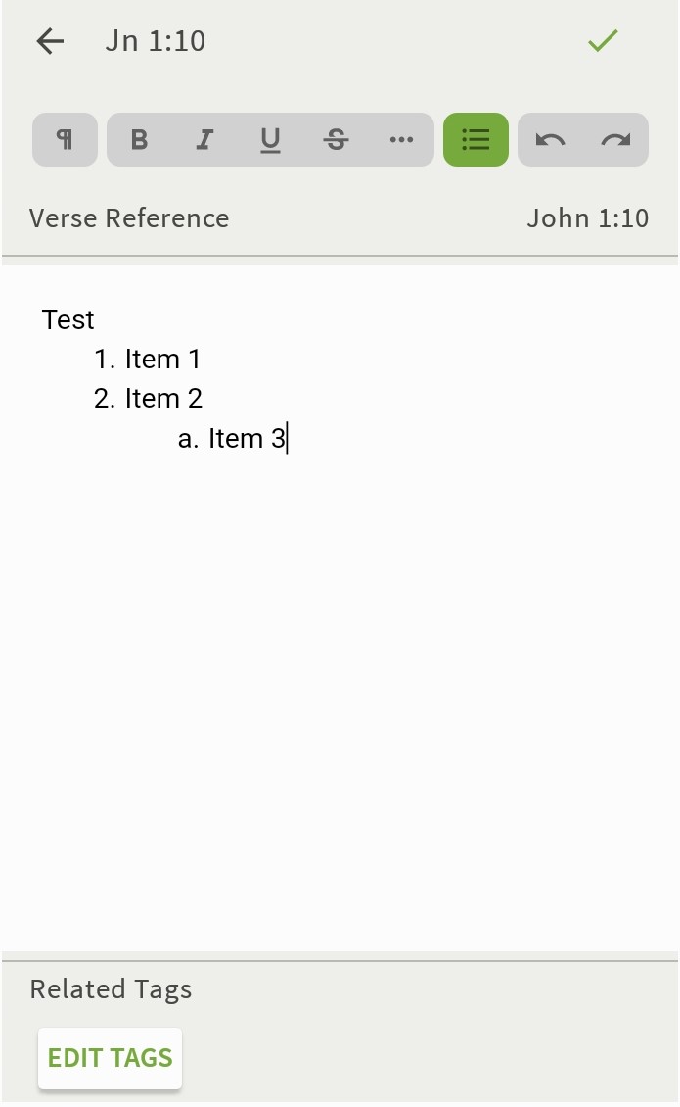This screenshot has height=1107, width=680.
Task: Redo the last undone edit
Action: [x=615, y=139]
